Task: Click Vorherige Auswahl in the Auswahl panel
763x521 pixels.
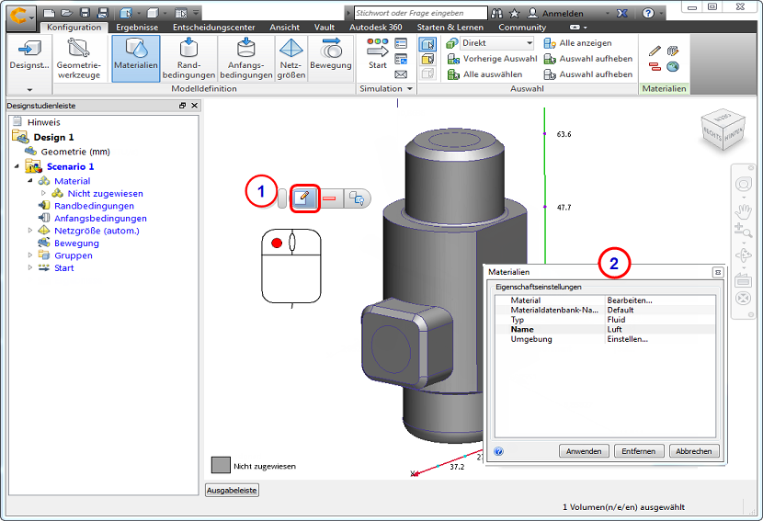Action: pos(493,59)
